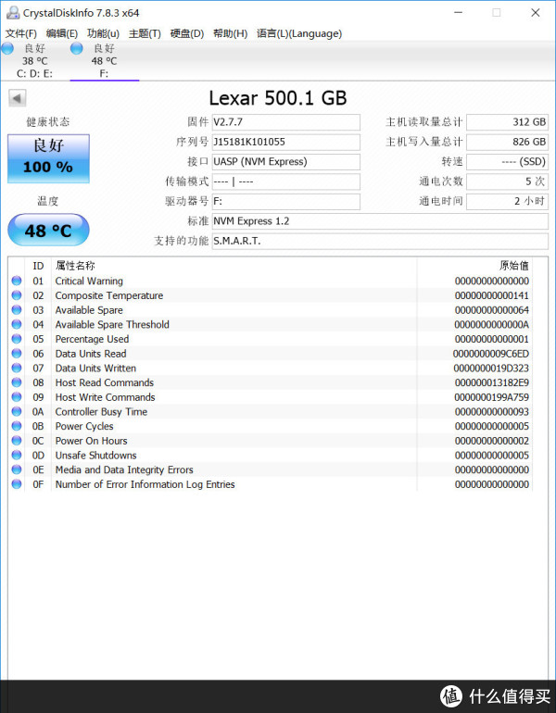Click the power on count 5 次
The width and height of the screenshot is (556, 713).
tap(507, 181)
